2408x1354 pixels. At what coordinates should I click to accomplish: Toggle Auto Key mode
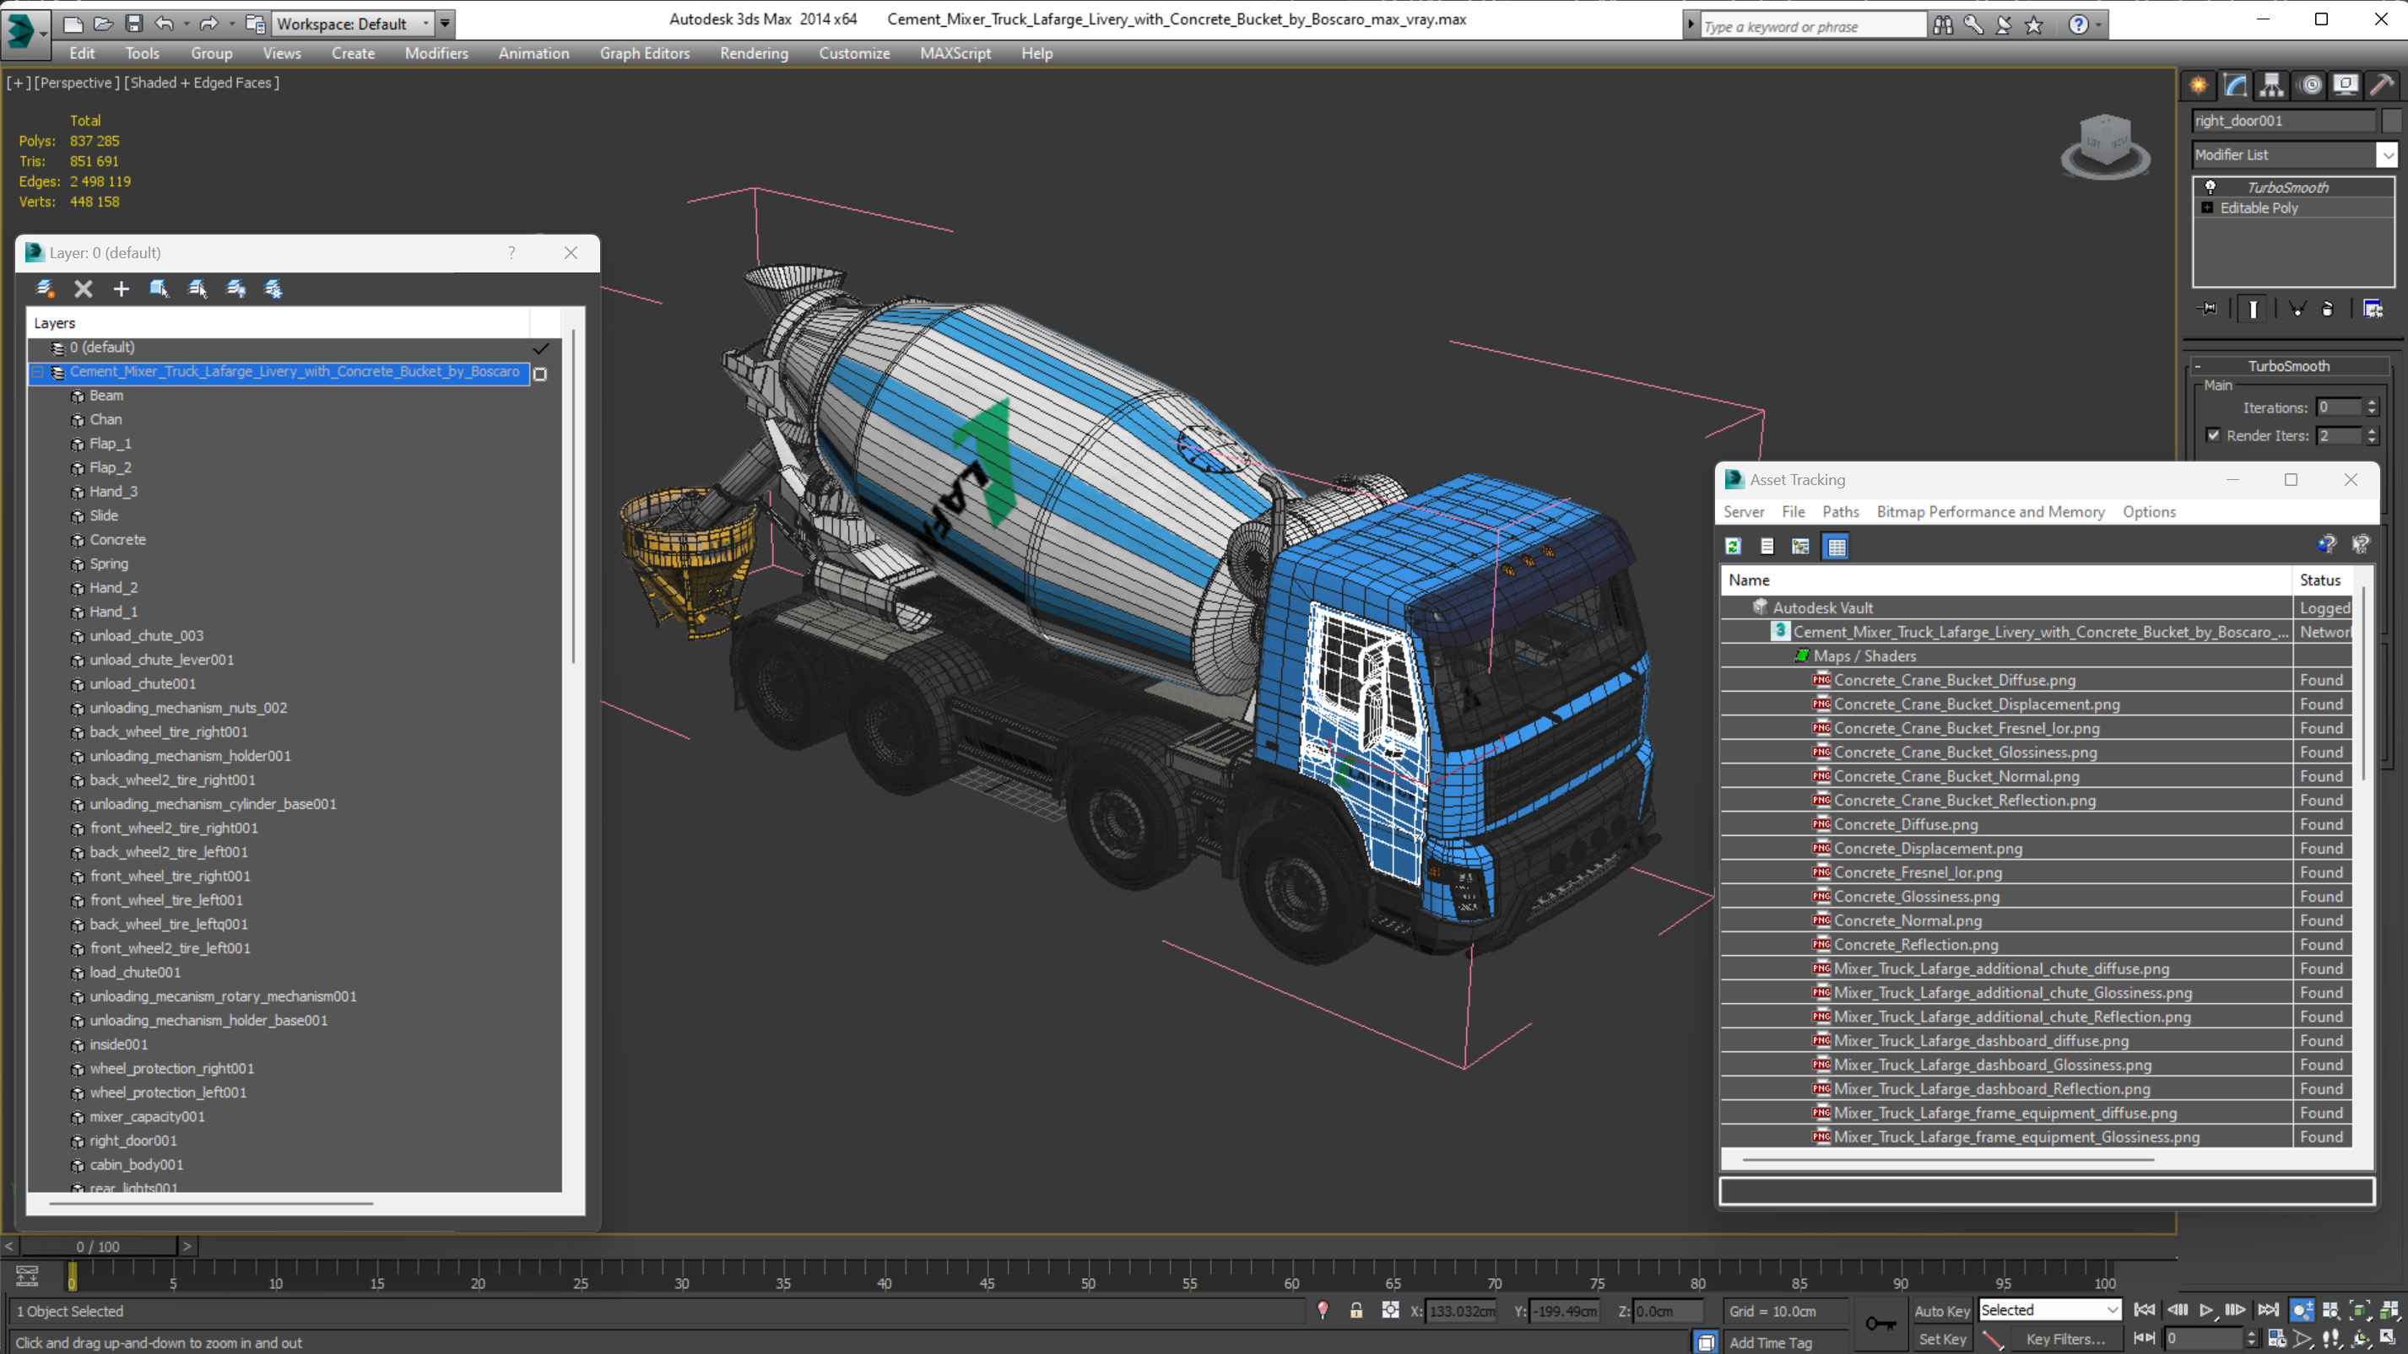click(1941, 1311)
